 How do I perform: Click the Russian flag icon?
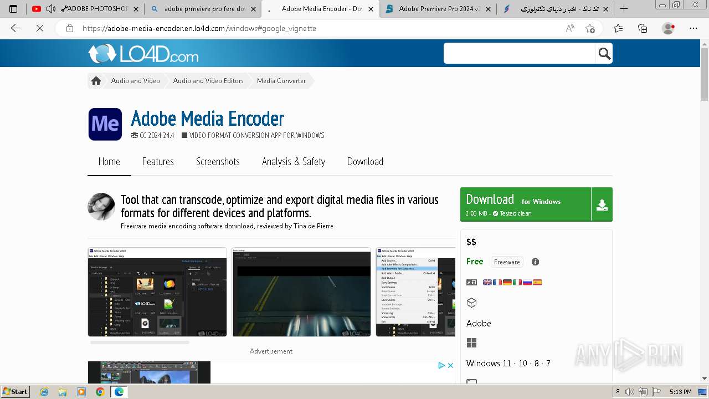click(527, 282)
